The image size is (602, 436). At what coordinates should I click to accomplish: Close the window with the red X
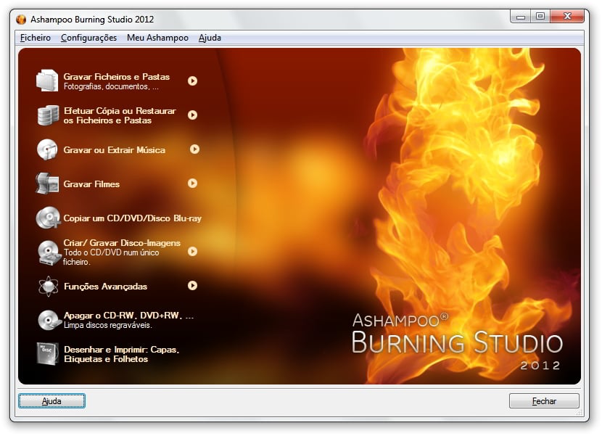567,17
